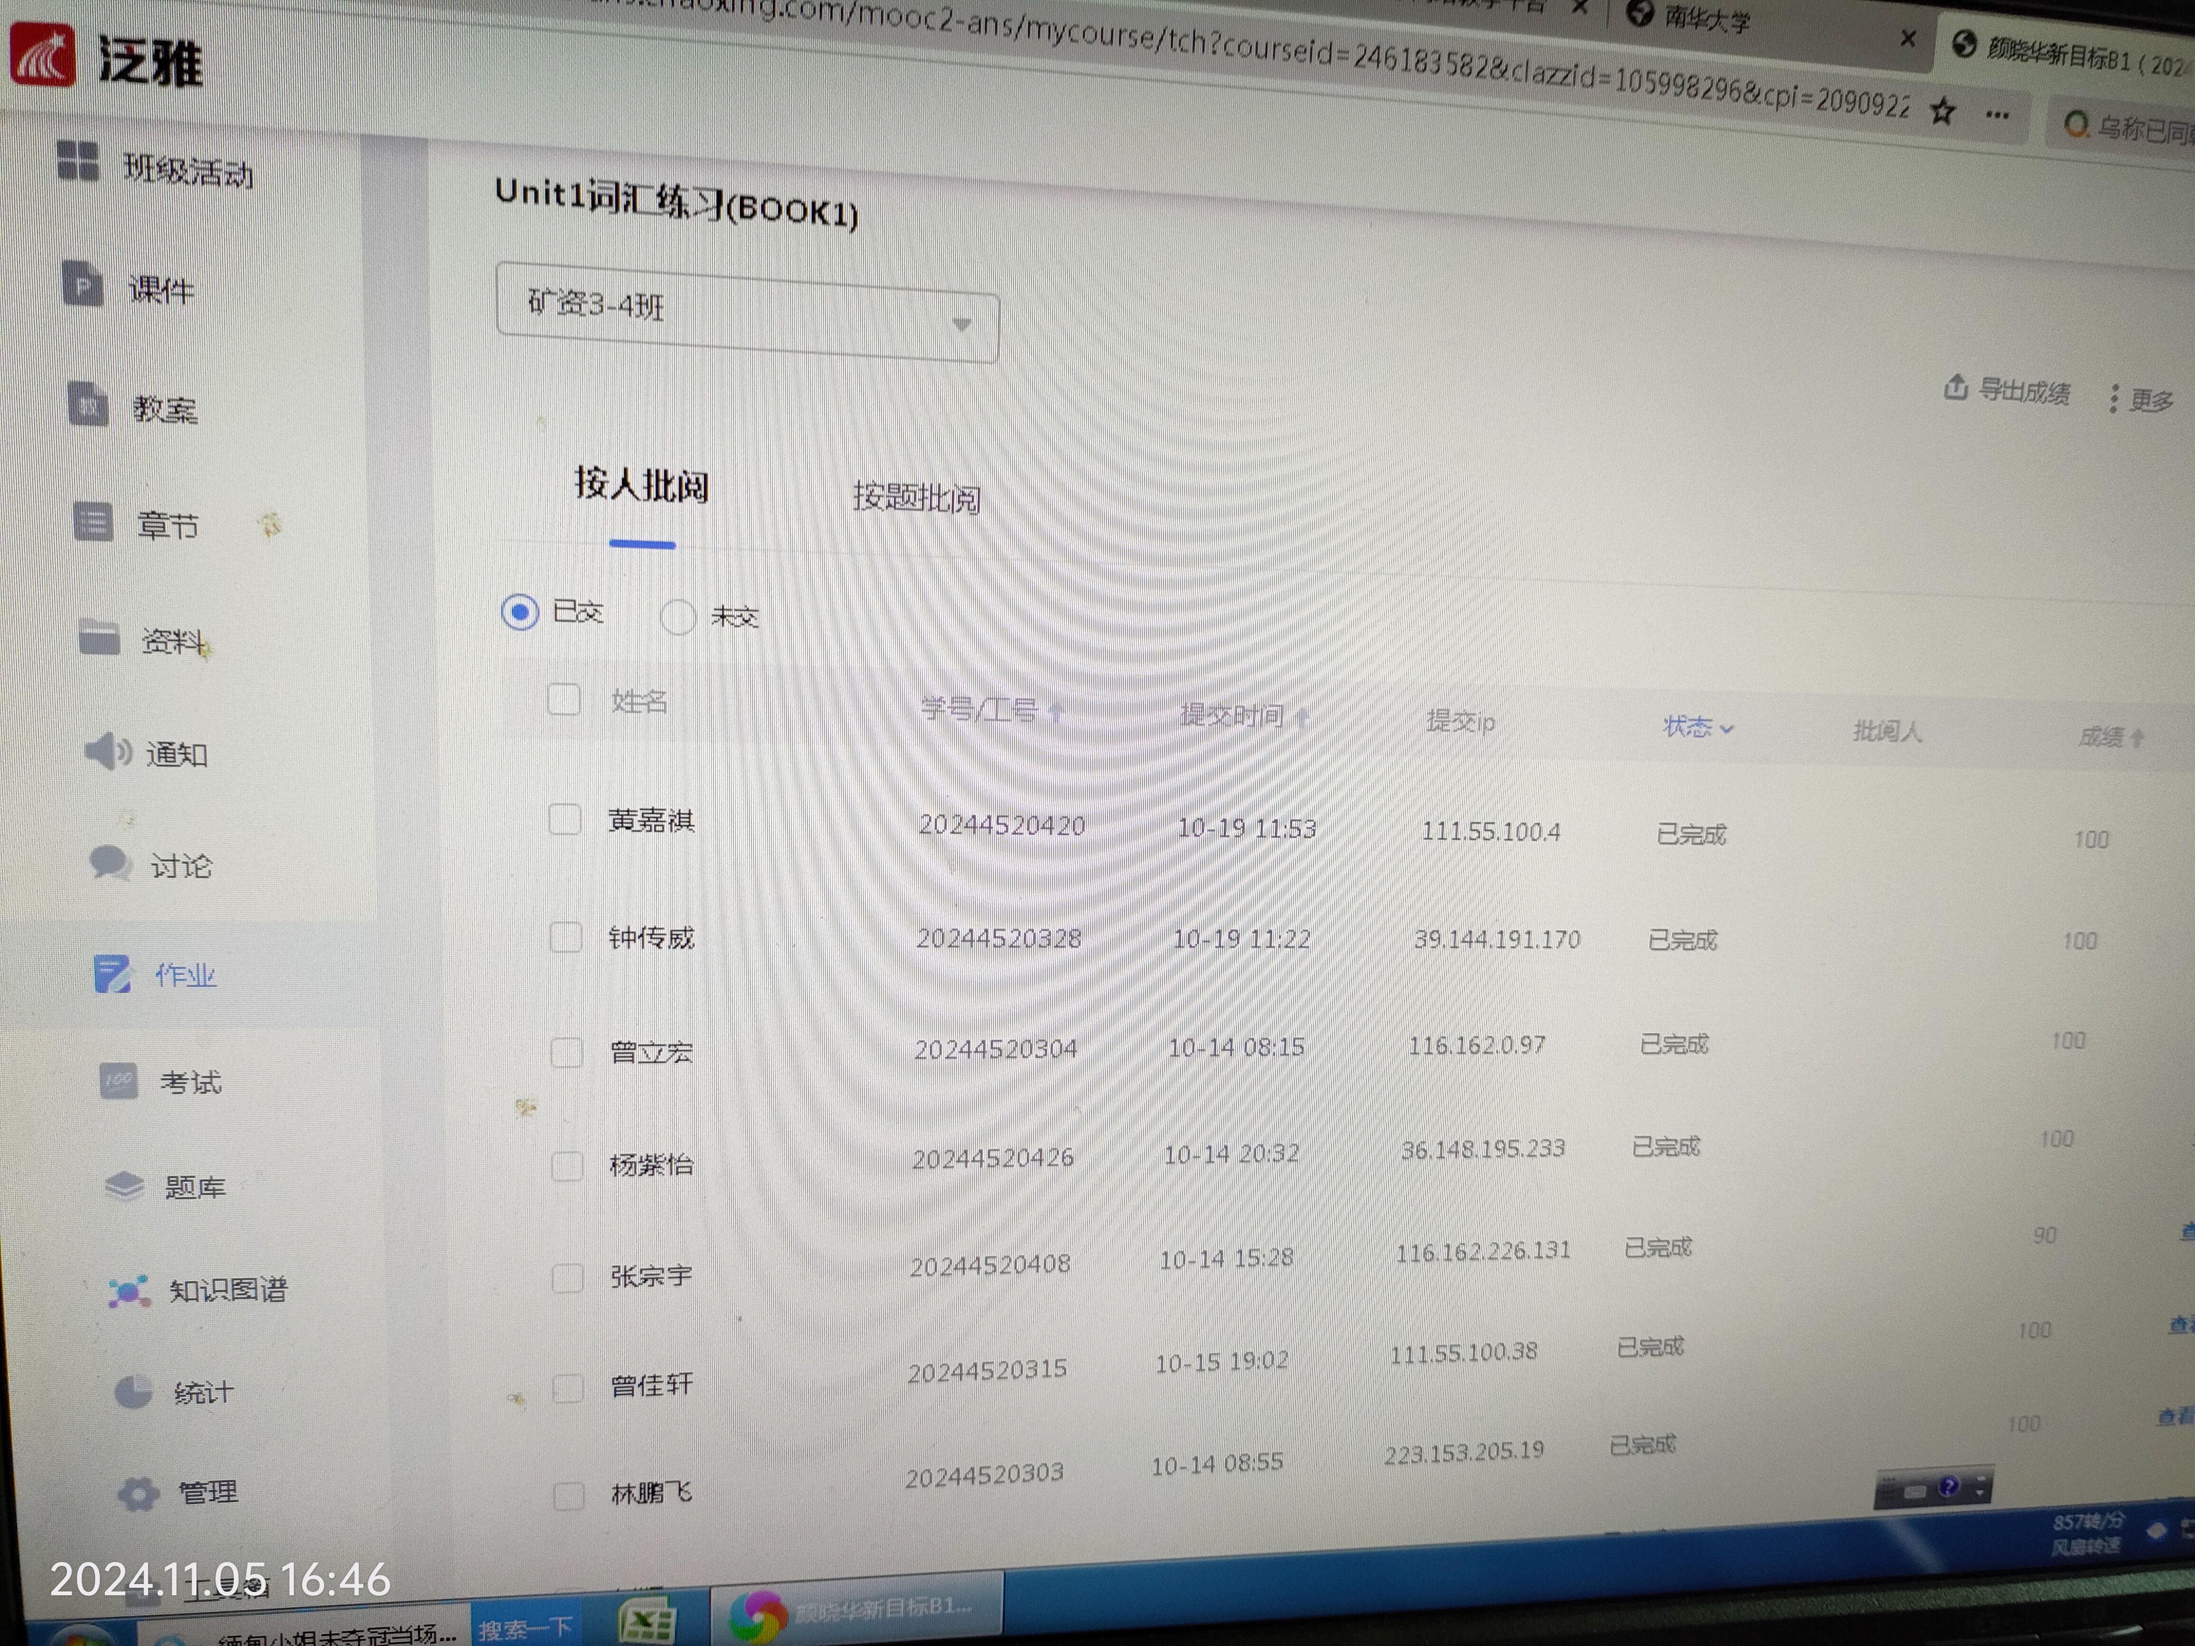Open the 班级活动 grid icon

[77, 162]
